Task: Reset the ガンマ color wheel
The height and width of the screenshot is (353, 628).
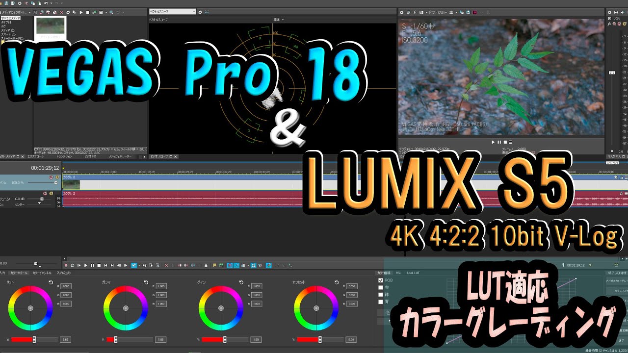Action: [146, 282]
